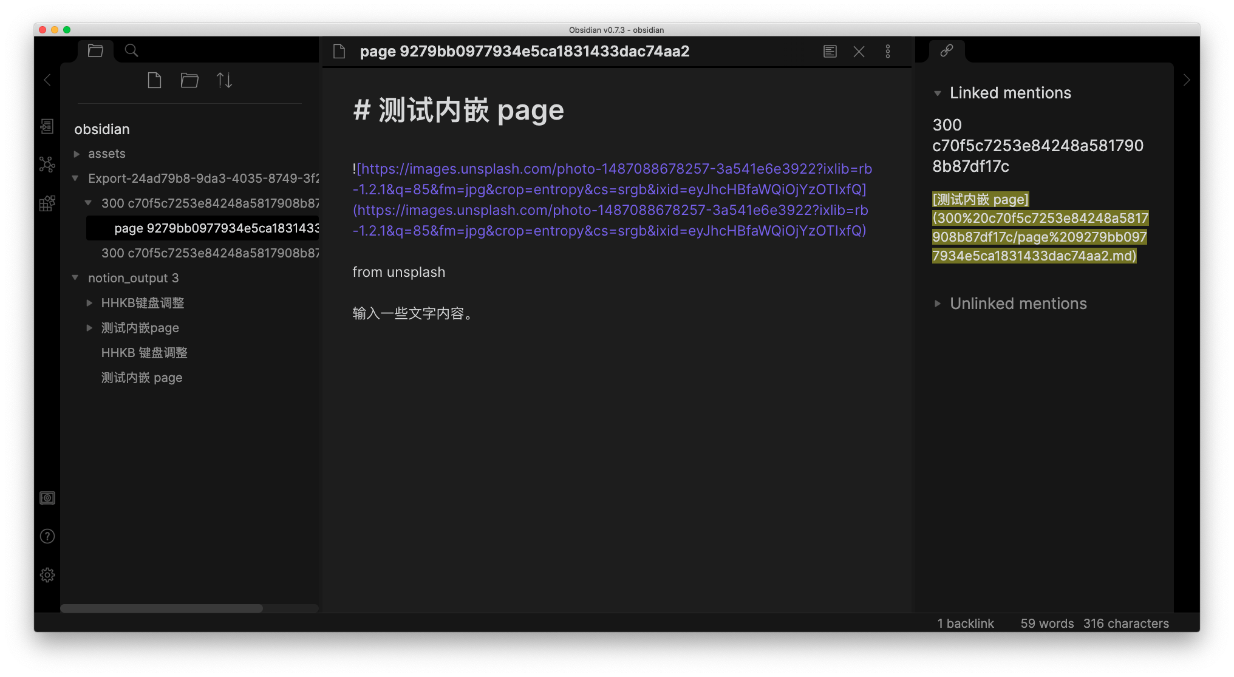1234x677 pixels.
Task: Open the graph view icon
Action: tap(47, 165)
